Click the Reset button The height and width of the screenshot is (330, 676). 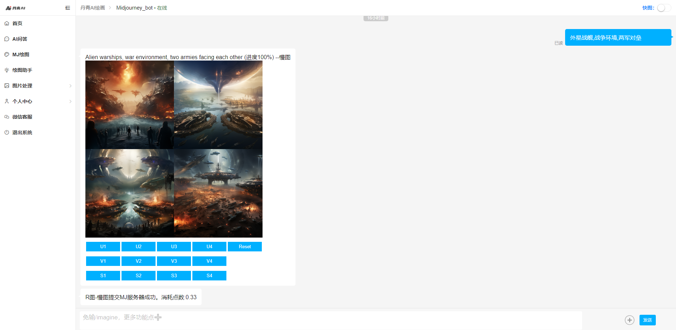[x=244, y=246]
